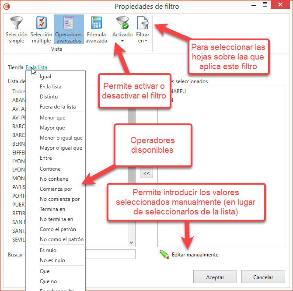Select 'Es nulo' operator entry

click(48, 250)
